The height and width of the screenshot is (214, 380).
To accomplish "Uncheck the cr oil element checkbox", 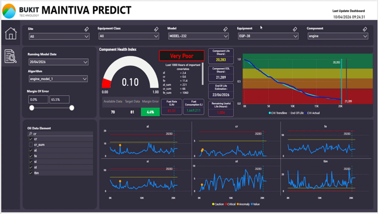I will point(31,139).
